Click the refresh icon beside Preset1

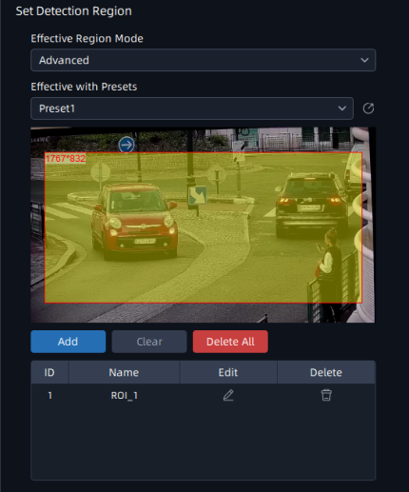[368, 108]
